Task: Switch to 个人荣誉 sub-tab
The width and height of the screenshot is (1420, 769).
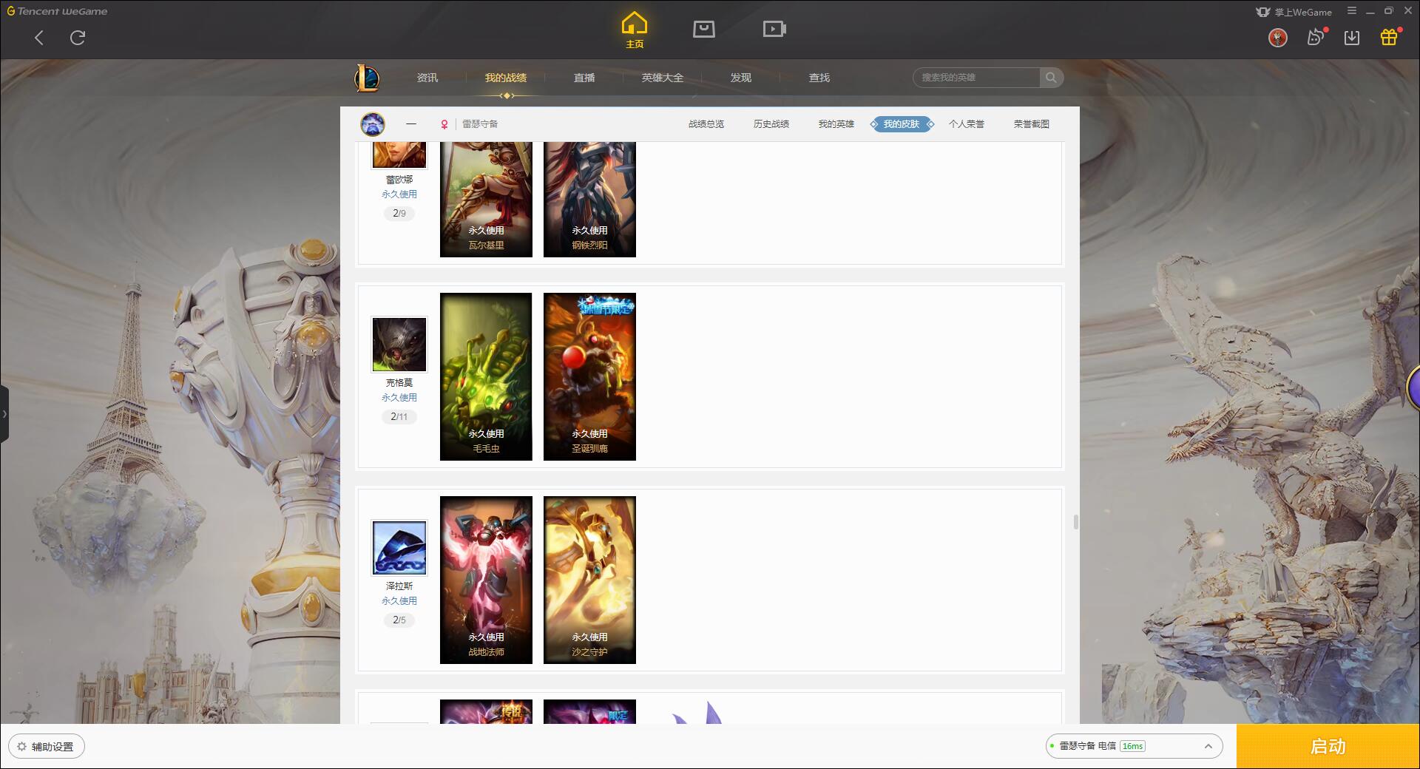Action: (967, 124)
